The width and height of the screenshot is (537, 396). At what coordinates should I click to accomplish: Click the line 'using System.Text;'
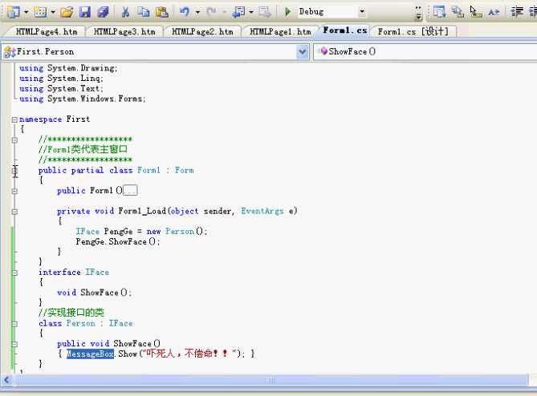point(61,89)
